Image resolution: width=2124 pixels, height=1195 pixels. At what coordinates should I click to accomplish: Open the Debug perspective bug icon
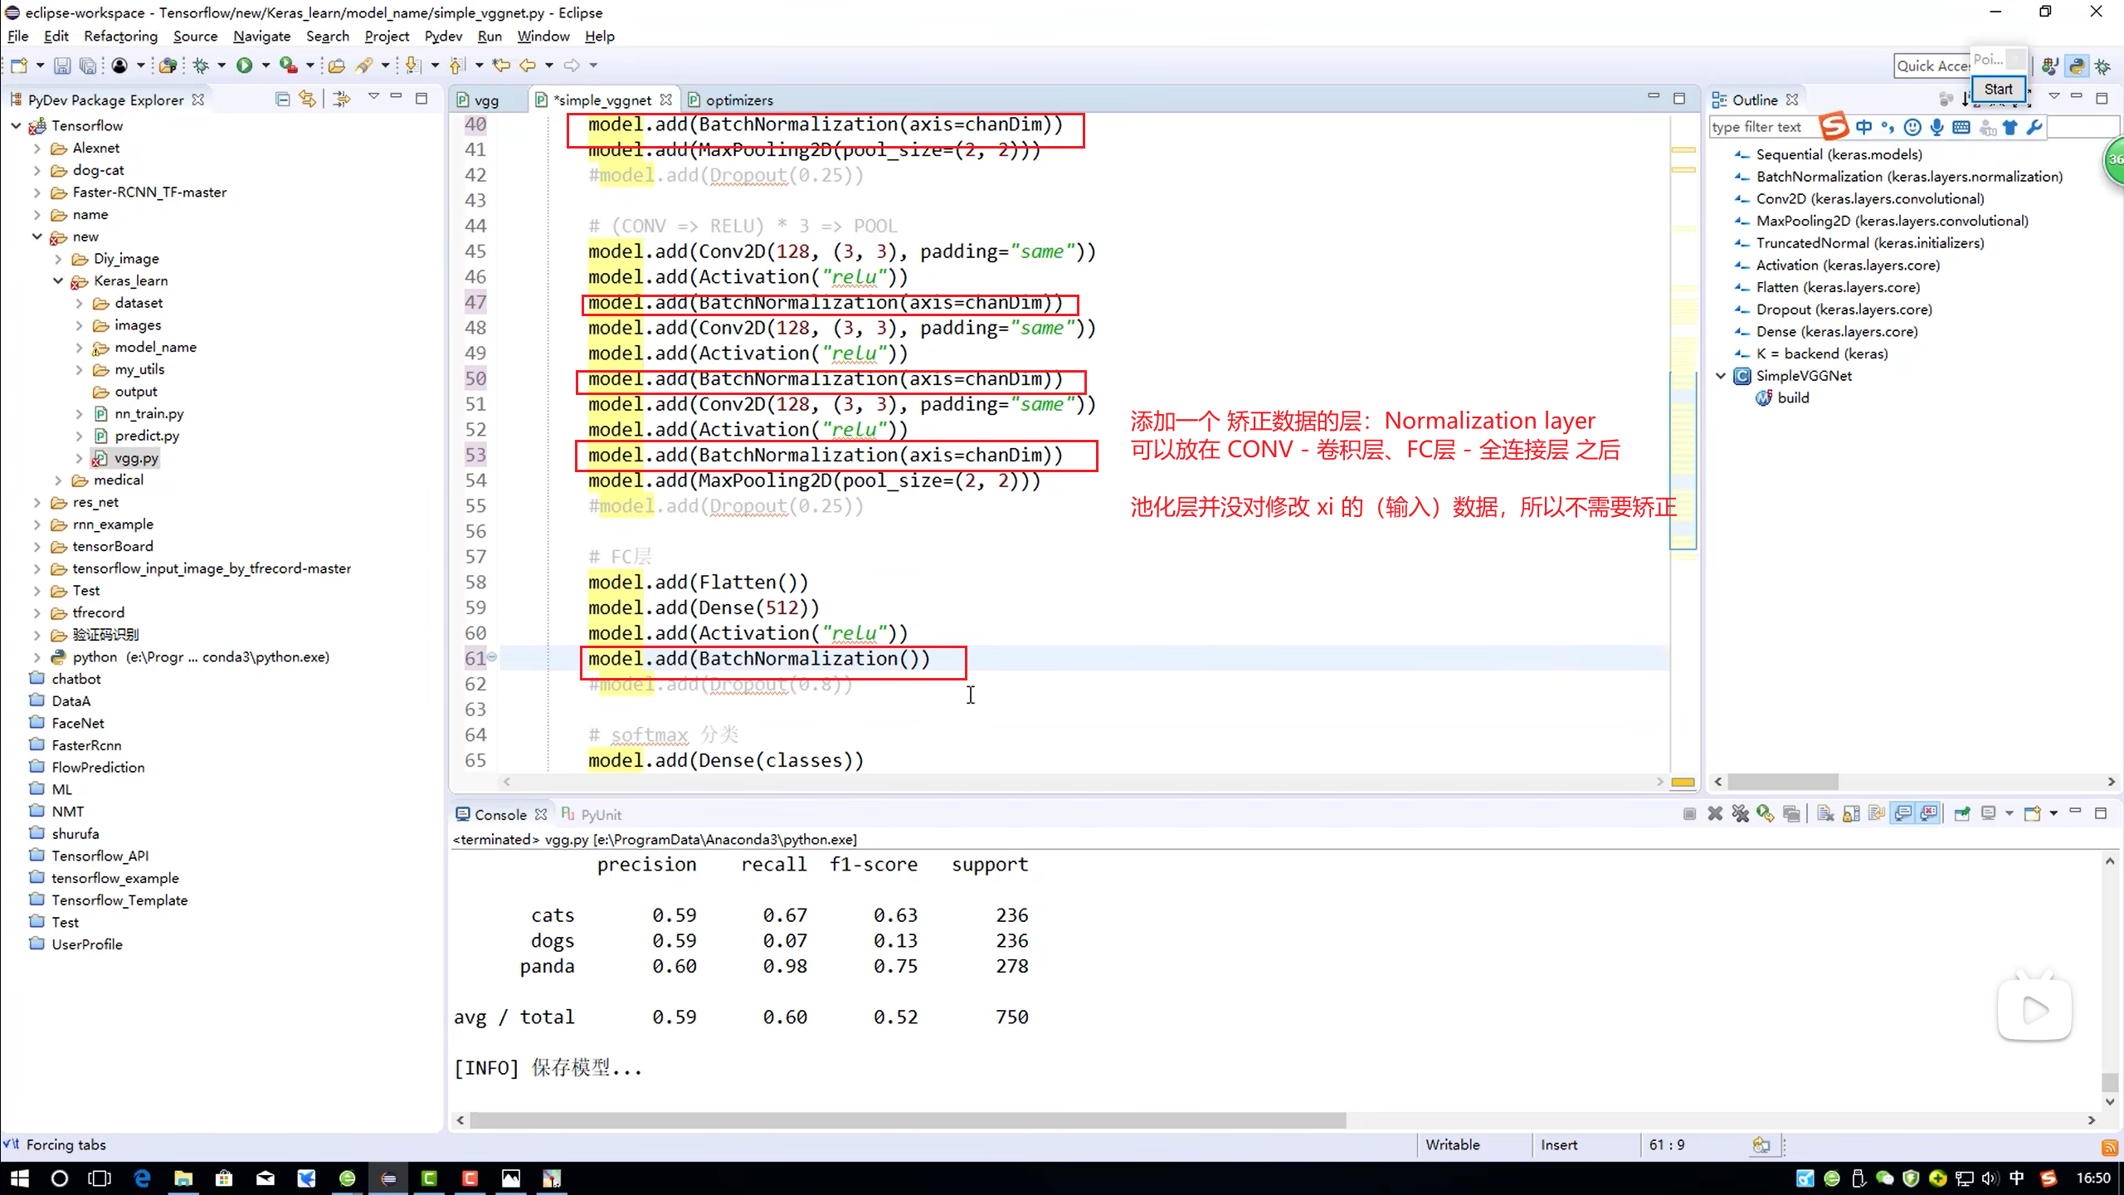[2102, 66]
